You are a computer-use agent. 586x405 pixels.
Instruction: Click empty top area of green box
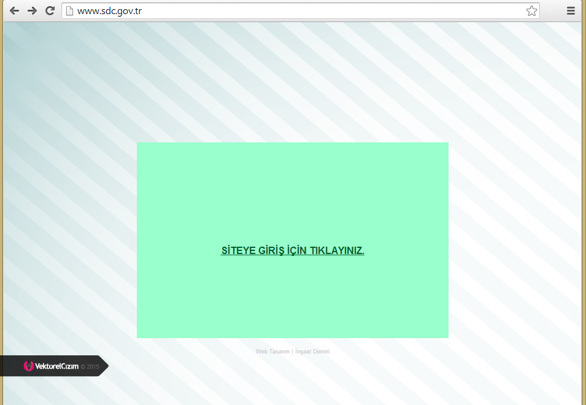tap(293, 178)
